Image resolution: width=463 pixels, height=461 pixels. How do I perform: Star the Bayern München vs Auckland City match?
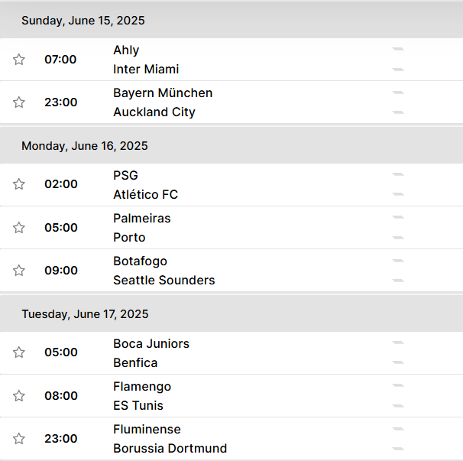click(x=19, y=102)
